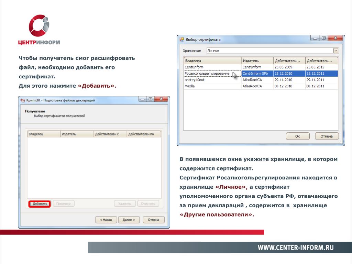Sort by Владелец column in certificate dialog
This screenshot has width=352, height=264.
click(212, 61)
